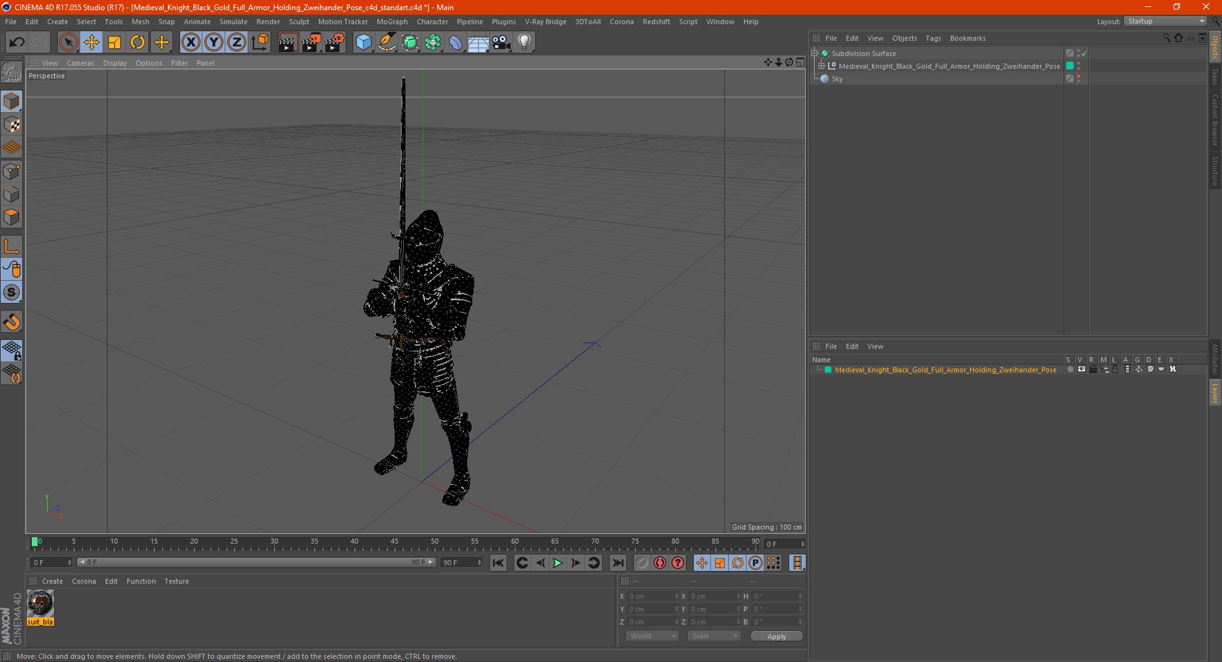Go to end of animation

pyautogui.click(x=617, y=563)
